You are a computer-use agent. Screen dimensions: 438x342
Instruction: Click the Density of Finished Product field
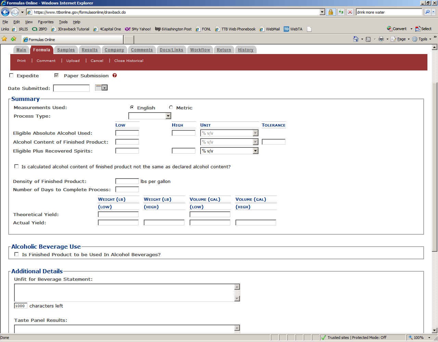click(x=127, y=181)
